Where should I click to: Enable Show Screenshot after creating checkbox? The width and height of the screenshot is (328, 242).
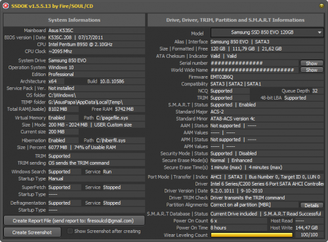pos(70,231)
